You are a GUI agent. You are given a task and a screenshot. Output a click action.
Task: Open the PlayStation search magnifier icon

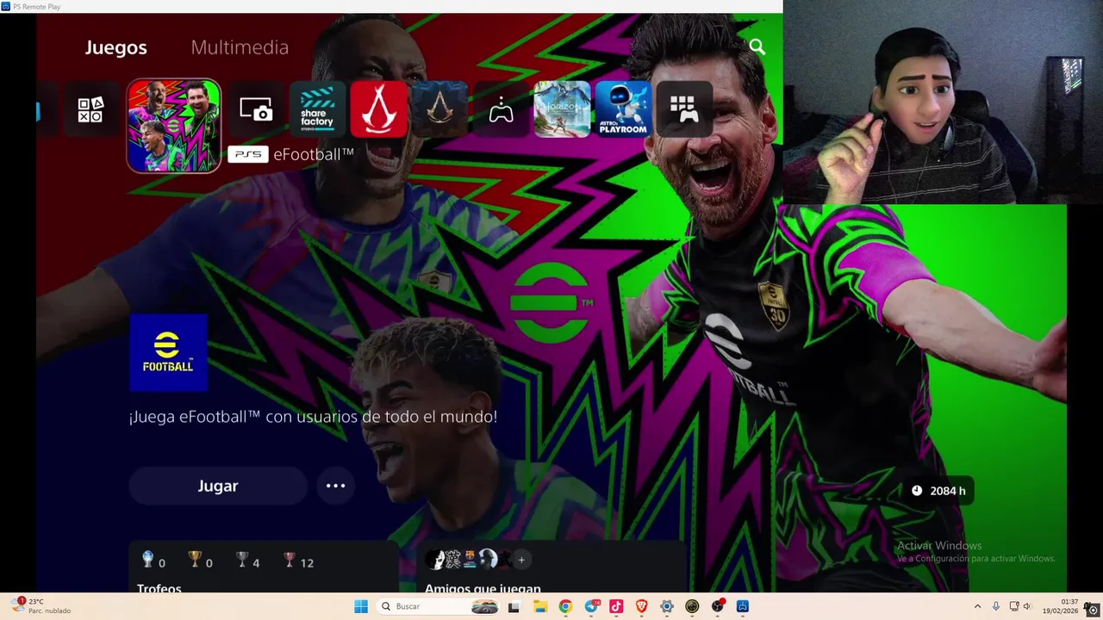pyautogui.click(x=757, y=47)
